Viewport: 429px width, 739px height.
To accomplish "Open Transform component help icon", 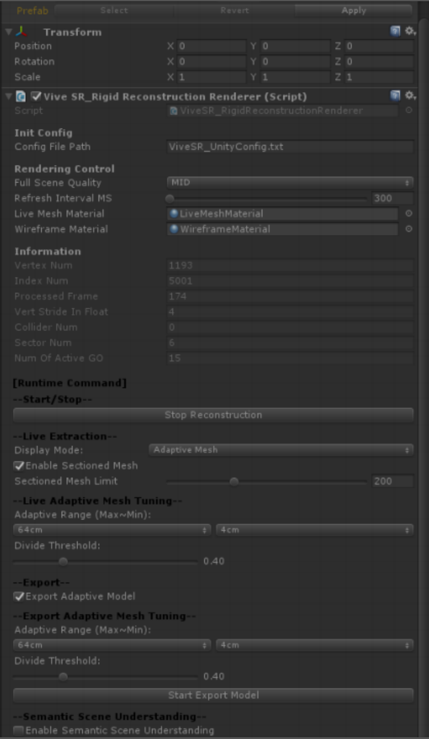I will [x=396, y=32].
